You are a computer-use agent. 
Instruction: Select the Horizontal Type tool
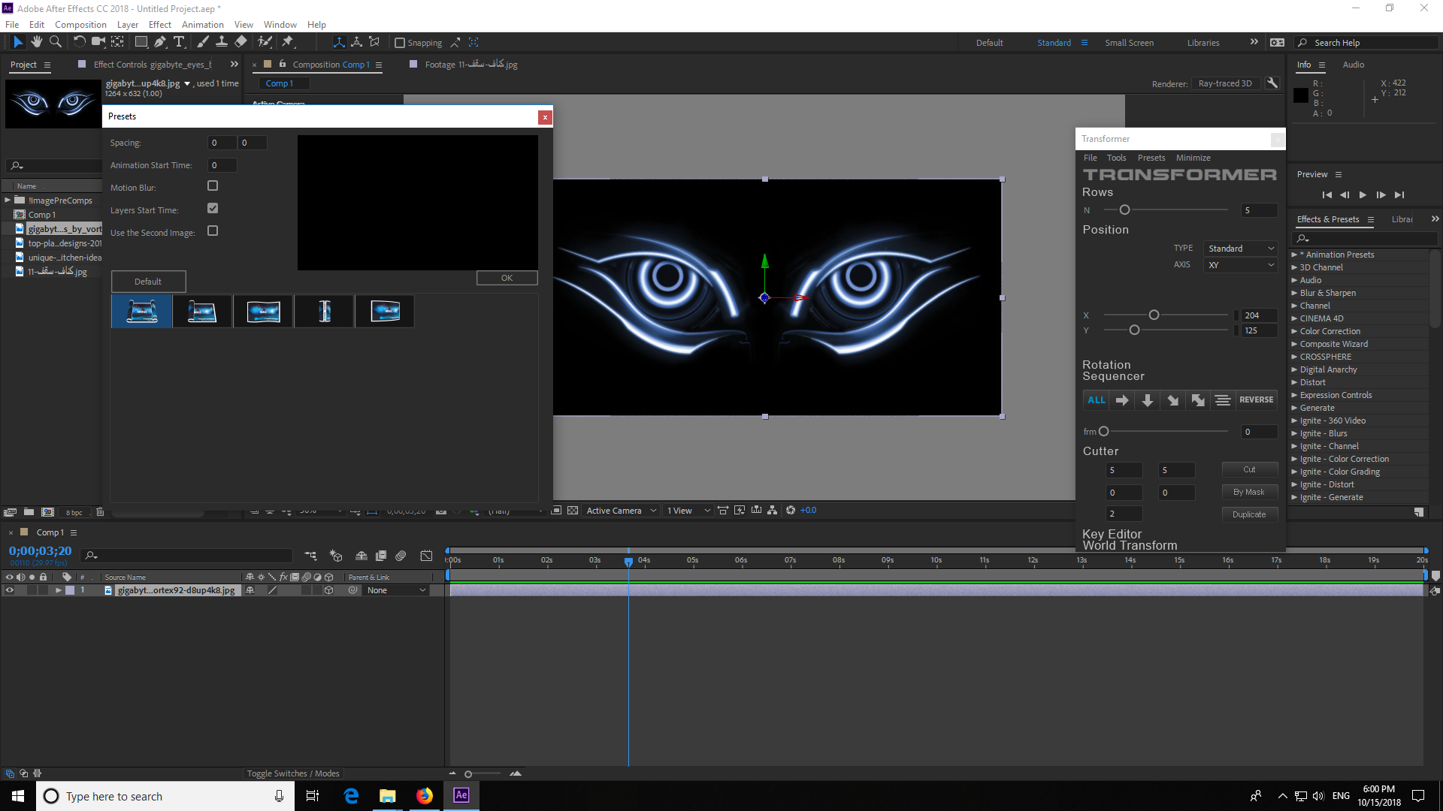179,42
